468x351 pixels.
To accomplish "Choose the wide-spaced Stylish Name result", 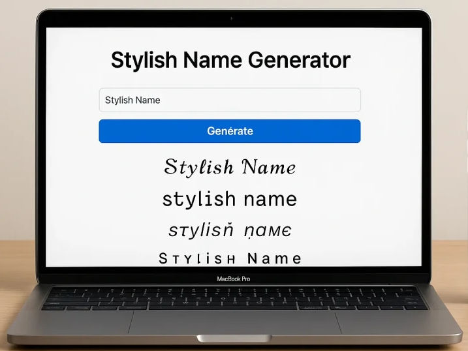I will pyautogui.click(x=230, y=258).
